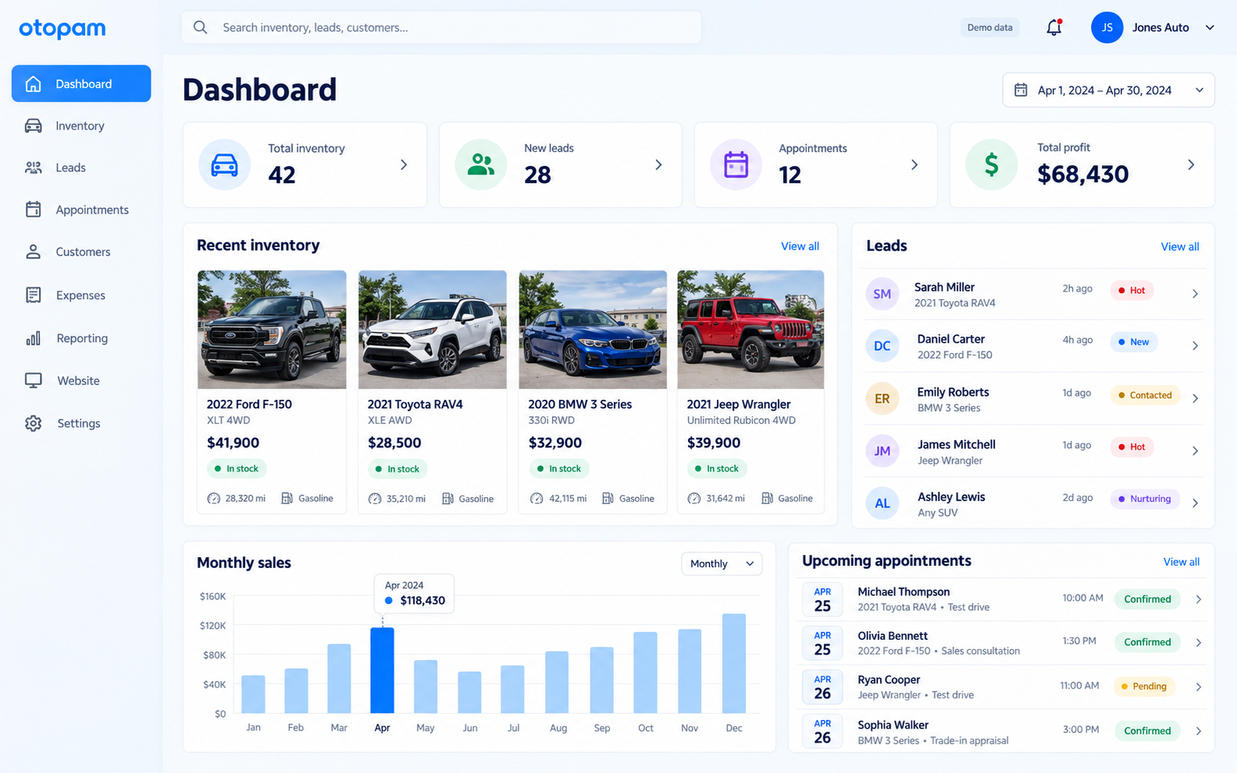Click Daniel Carter's DC avatar
The width and height of the screenshot is (1237, 773).
click(x=882, y=346)
